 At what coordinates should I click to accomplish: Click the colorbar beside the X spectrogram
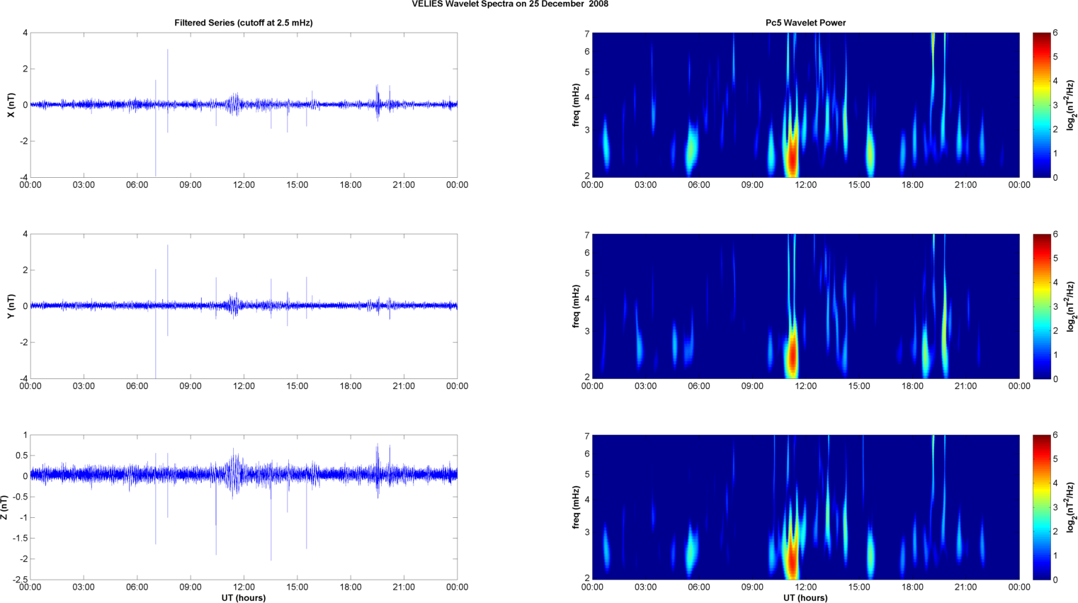pos(1041,105)
